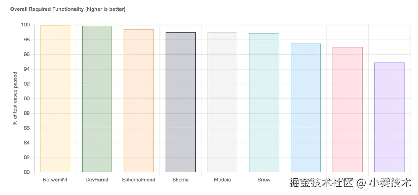Click the yellow NetworkNt bar
The image size is (418, 195).
click(x=55, y=99)
